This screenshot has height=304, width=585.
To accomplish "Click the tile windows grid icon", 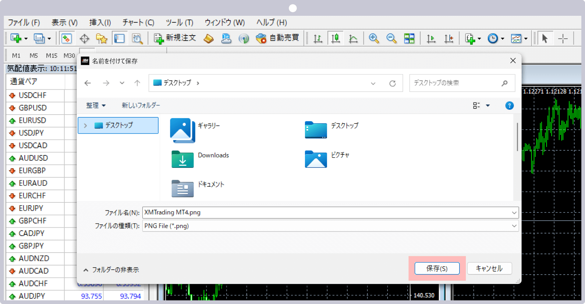I will pyautogui.click(x=409, y=39).
